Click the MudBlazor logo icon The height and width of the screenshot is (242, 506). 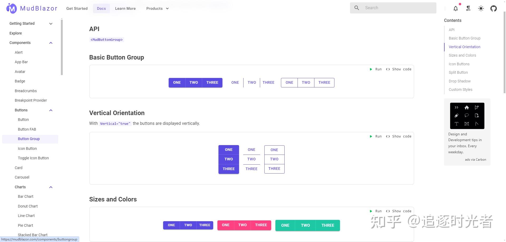pyautogui.click(x=11, y=8)
